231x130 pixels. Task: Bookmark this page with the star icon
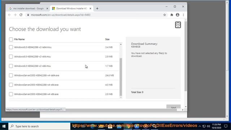click(x=165, y=15)
